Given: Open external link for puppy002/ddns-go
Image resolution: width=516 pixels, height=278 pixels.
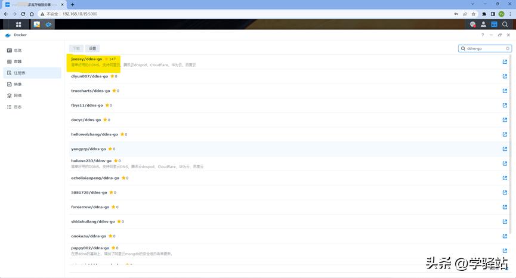Looking at the screenshot, I should [x=505, y=251].
